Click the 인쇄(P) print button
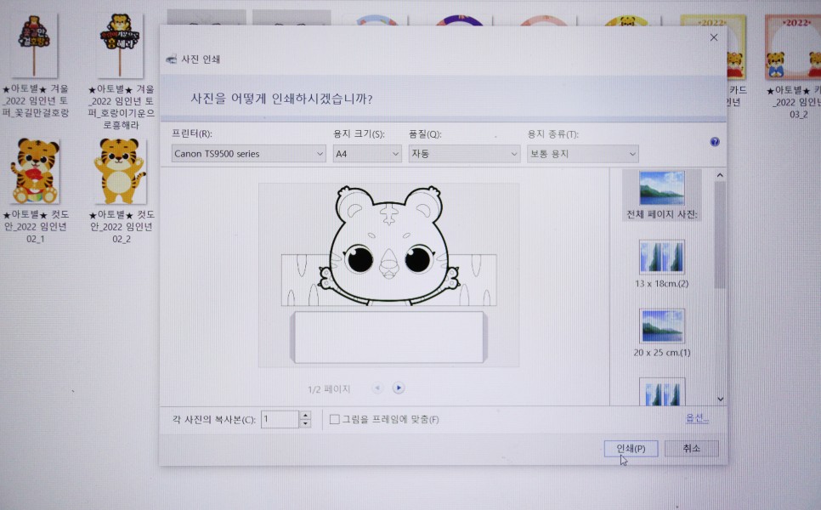The image size is (821, 510). 631,448
